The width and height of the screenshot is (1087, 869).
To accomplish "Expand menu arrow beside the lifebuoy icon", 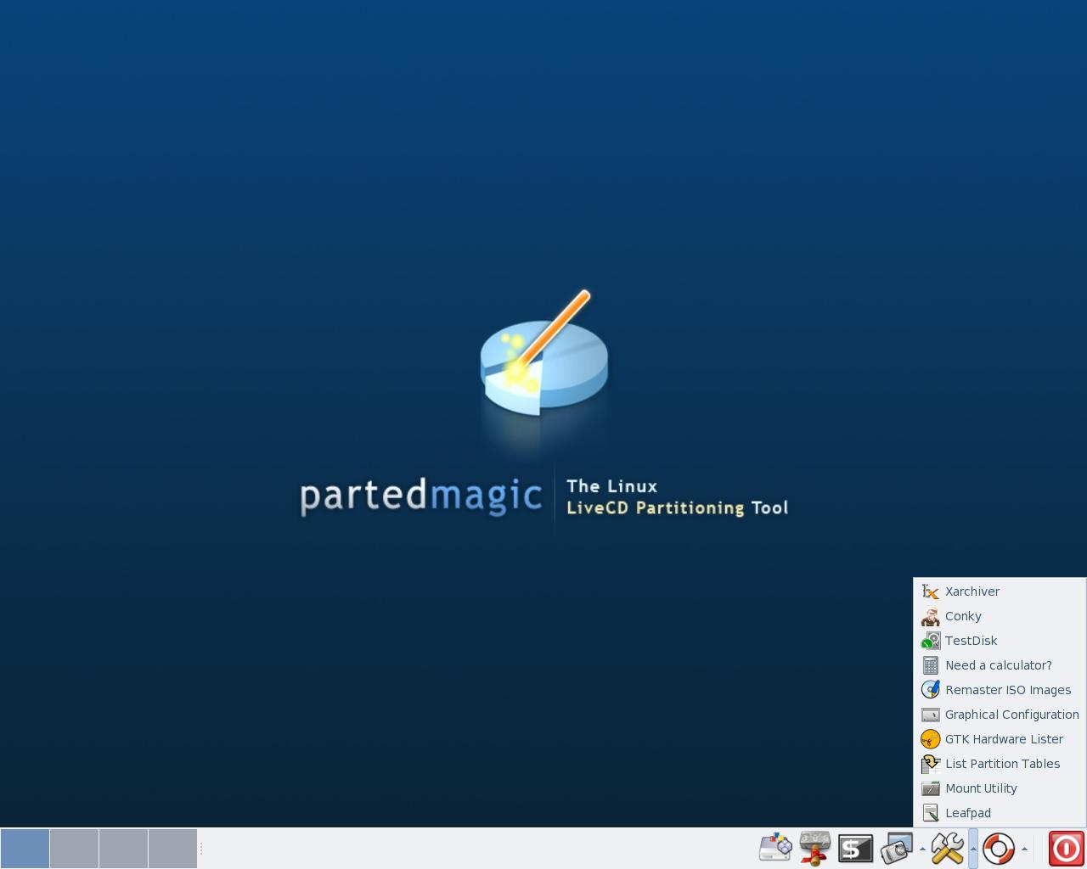I will click(x=1024, y=848).
